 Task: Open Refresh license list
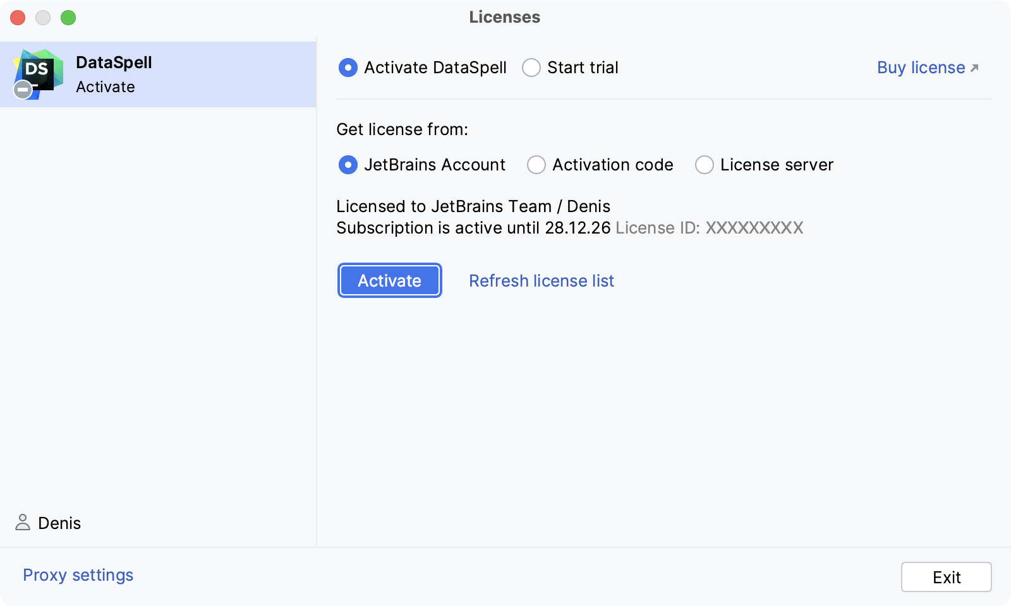pos(541,280)
